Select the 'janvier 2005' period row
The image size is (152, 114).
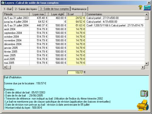(x=74, y=48)
